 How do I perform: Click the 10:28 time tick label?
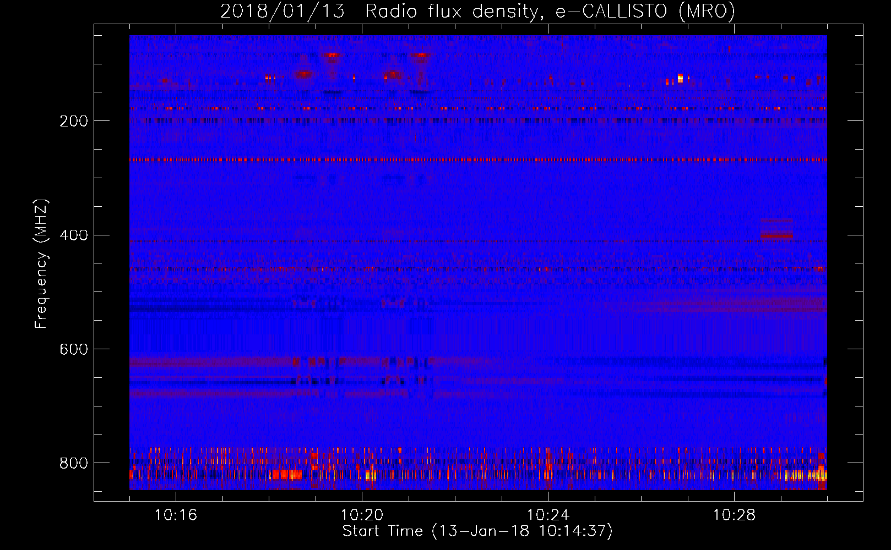coord(734,515)
